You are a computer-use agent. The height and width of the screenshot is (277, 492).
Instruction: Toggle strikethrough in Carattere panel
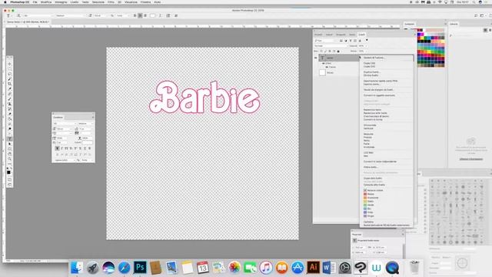click(89, 149)
